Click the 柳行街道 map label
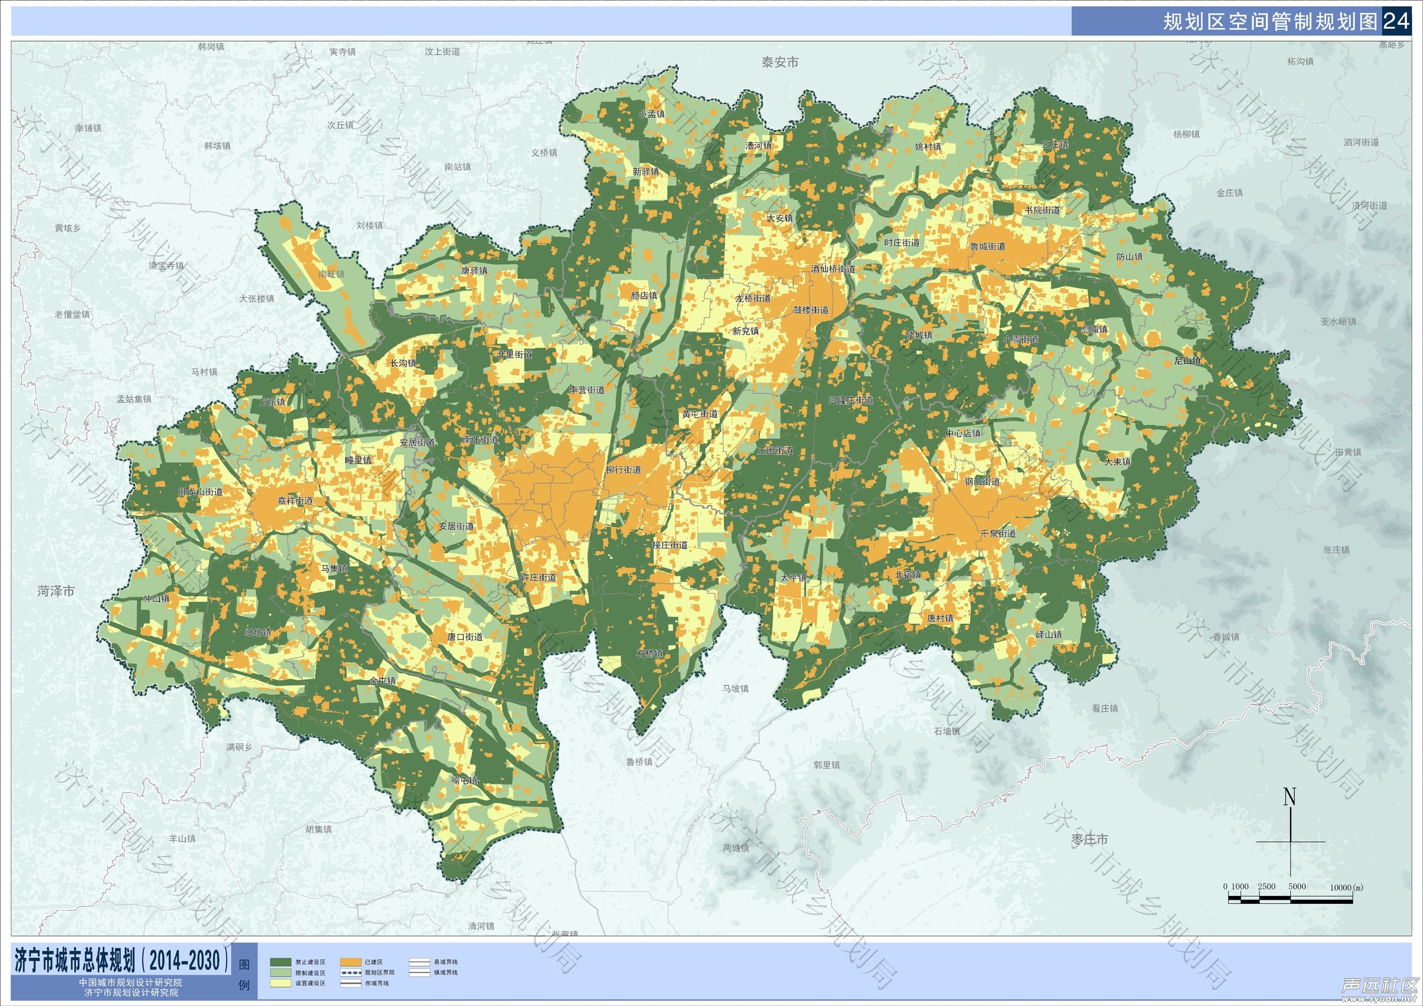Image resolution: width=1423 pixels, height=1006 pixels. pyautogui.click(x=624, y=470)
